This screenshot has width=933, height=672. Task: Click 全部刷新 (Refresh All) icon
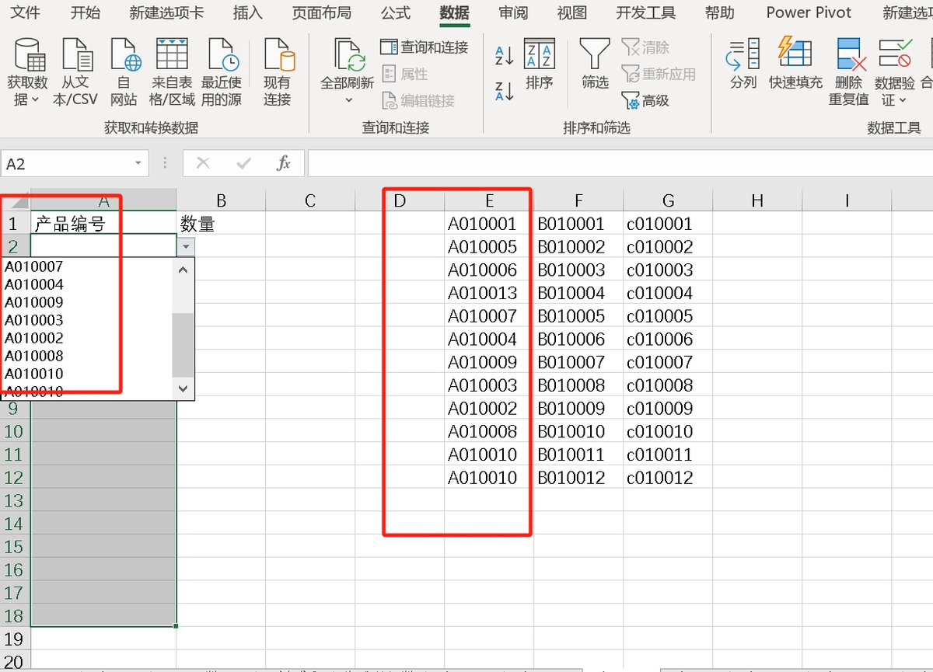349,54
